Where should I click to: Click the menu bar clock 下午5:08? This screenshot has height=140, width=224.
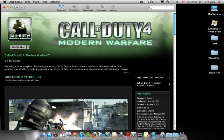(207, 2)
